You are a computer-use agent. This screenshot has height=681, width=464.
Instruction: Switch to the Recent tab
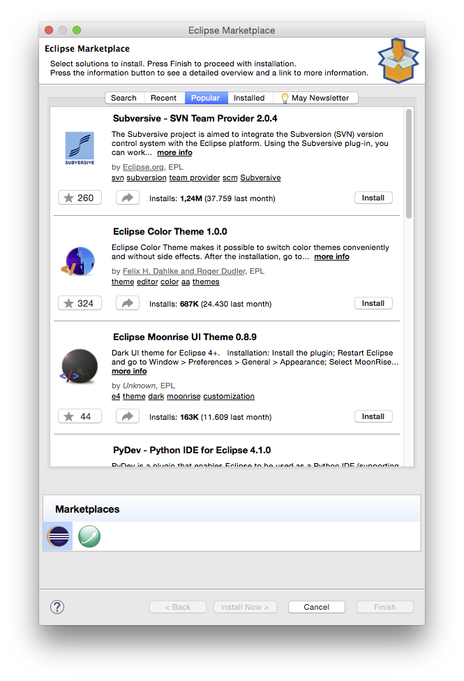(164, 98)
